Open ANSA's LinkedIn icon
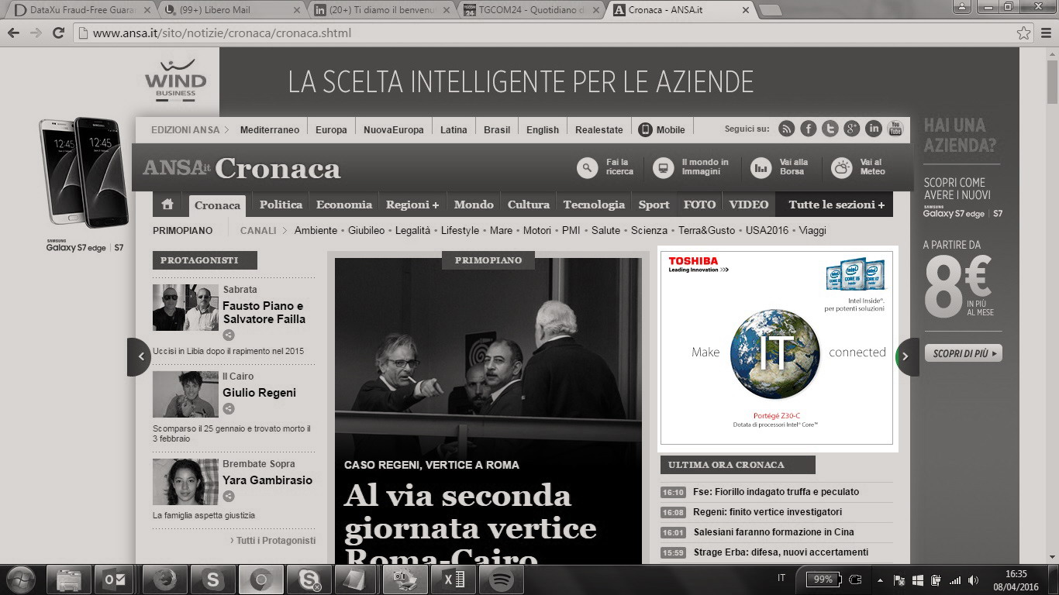This screenshot has height=595, width=1059. tap(874, 129)
